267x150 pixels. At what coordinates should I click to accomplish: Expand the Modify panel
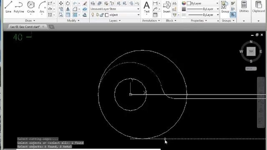(73, 20)
